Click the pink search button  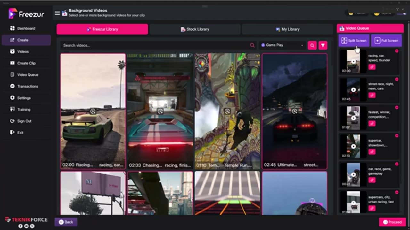(312, 45)
